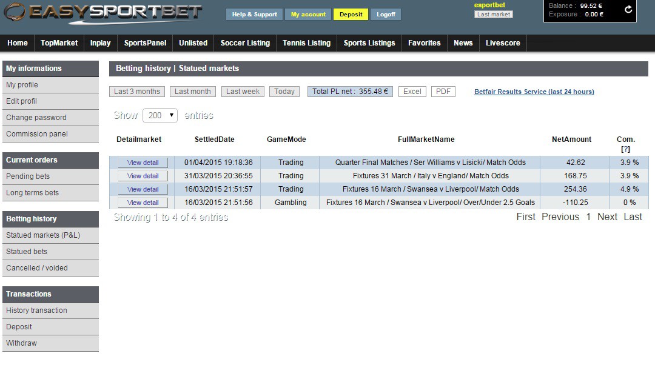Screen dimensions: 655x376
Task: Click the Logoff button
Action: coord(386,14)
